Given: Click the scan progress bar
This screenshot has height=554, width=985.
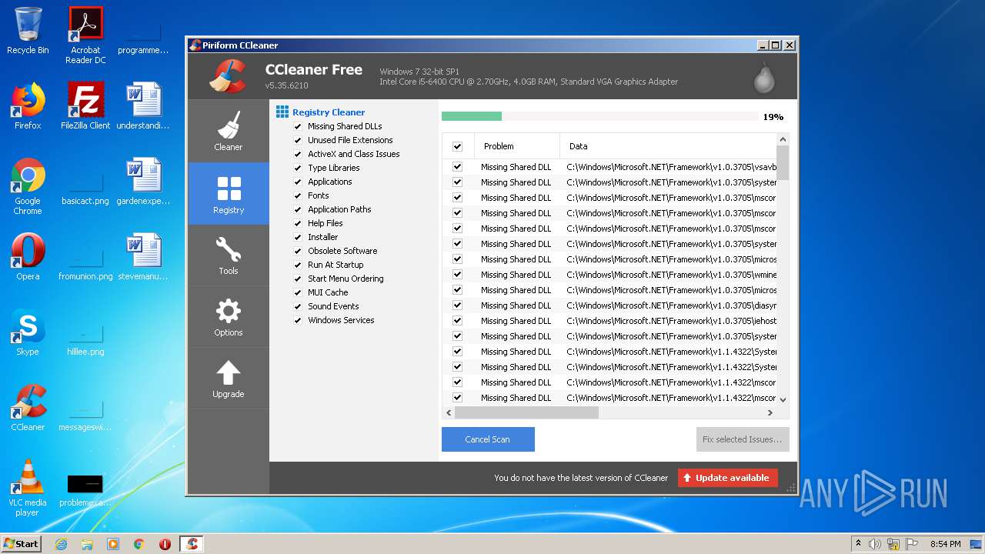Looking at the screenshot, I should (599, 116).
